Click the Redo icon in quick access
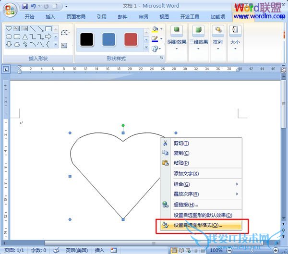The width and height of the screenshot is (288, 254). (x=46, y=6)
